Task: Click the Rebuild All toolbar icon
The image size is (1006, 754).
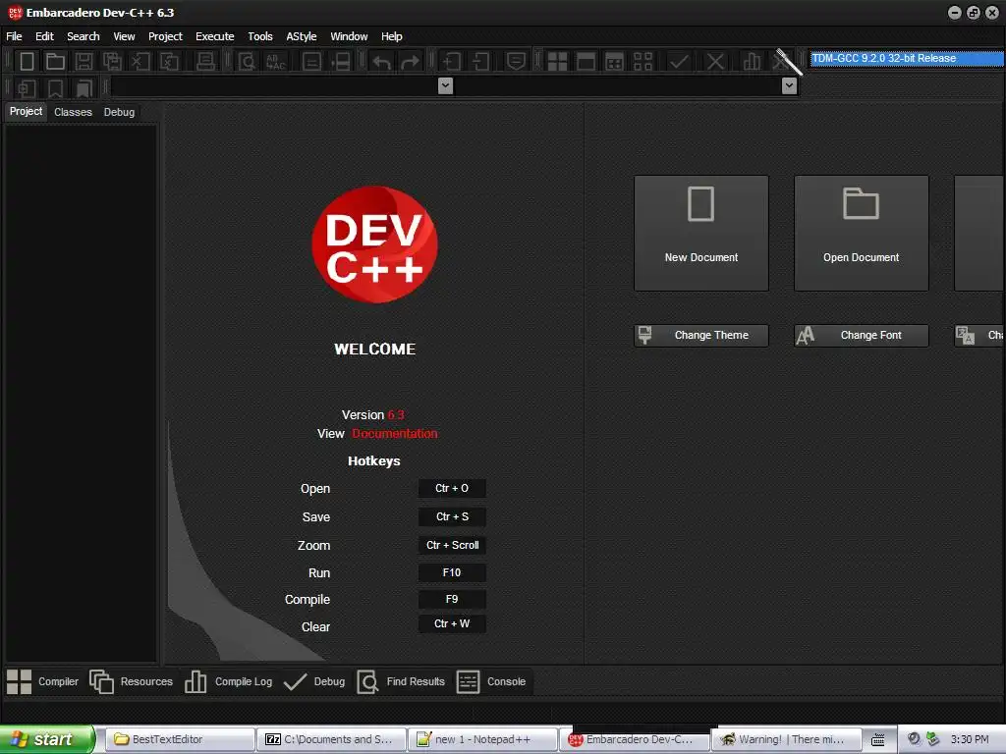Action: [x=643, y=62]
